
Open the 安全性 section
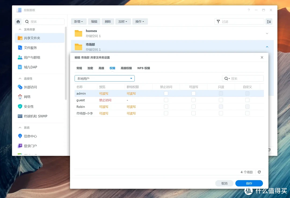tap(28, 107)
